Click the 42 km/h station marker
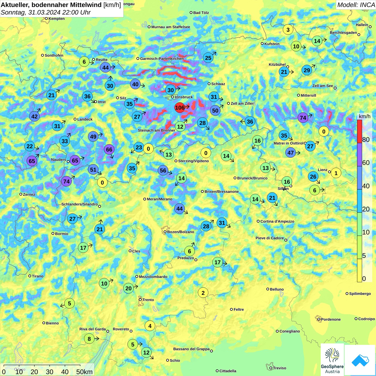 point(34,117)
